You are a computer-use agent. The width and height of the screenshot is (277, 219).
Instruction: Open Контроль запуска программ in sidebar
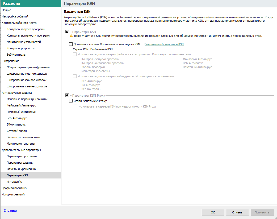click(x=31, y=29)
